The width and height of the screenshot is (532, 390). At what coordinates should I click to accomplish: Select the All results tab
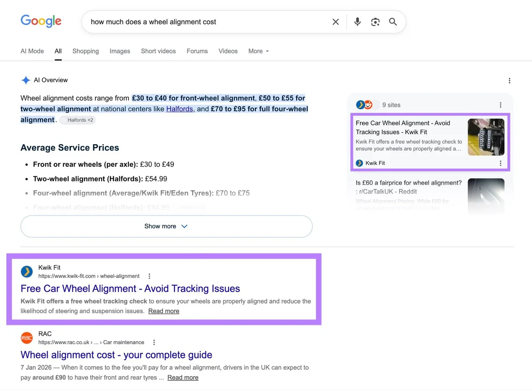point(58,51)
